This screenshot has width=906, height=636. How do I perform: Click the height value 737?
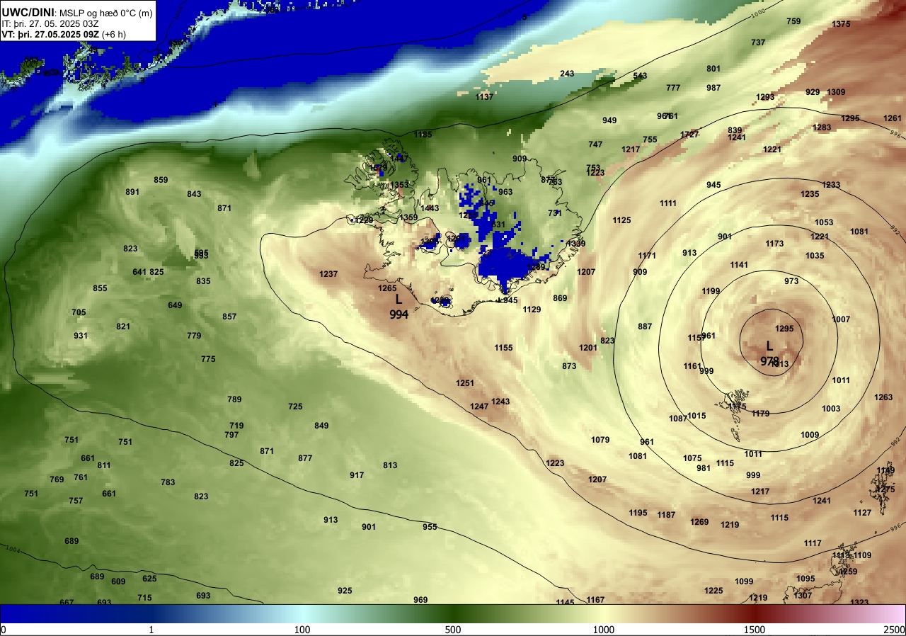point(758,42)
